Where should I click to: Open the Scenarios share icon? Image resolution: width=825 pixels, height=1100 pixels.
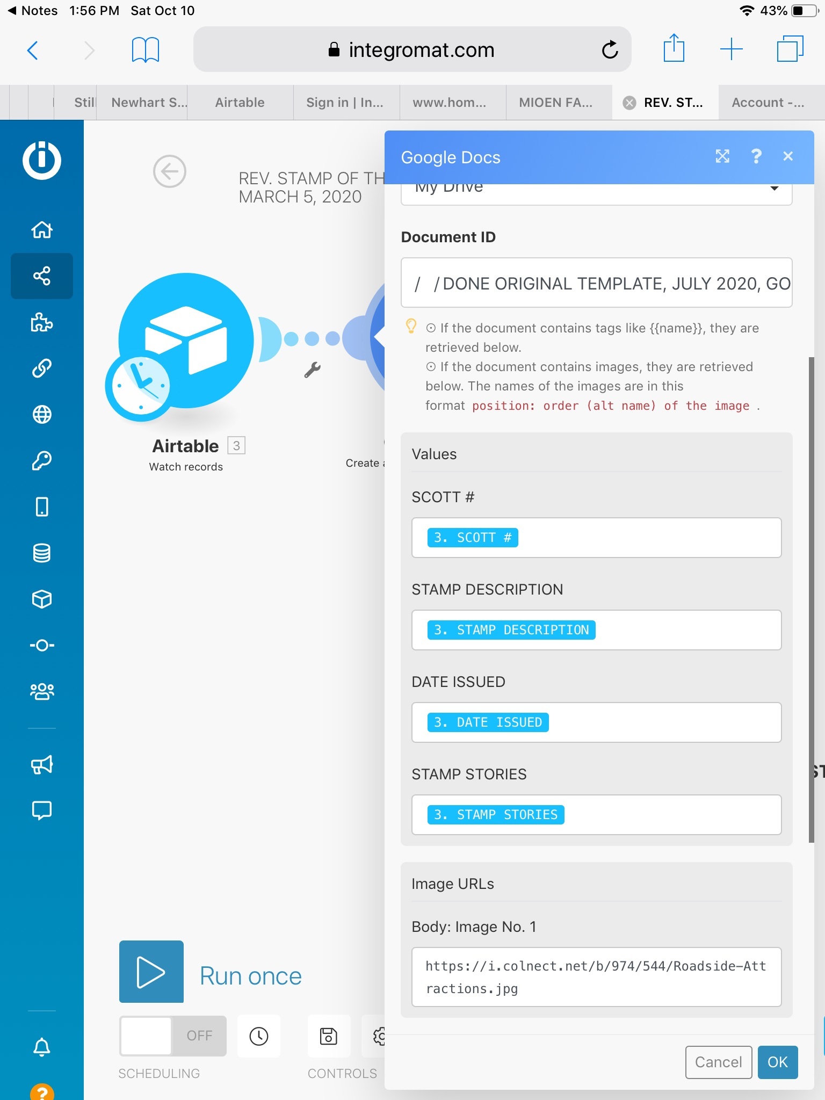[42, 276]
